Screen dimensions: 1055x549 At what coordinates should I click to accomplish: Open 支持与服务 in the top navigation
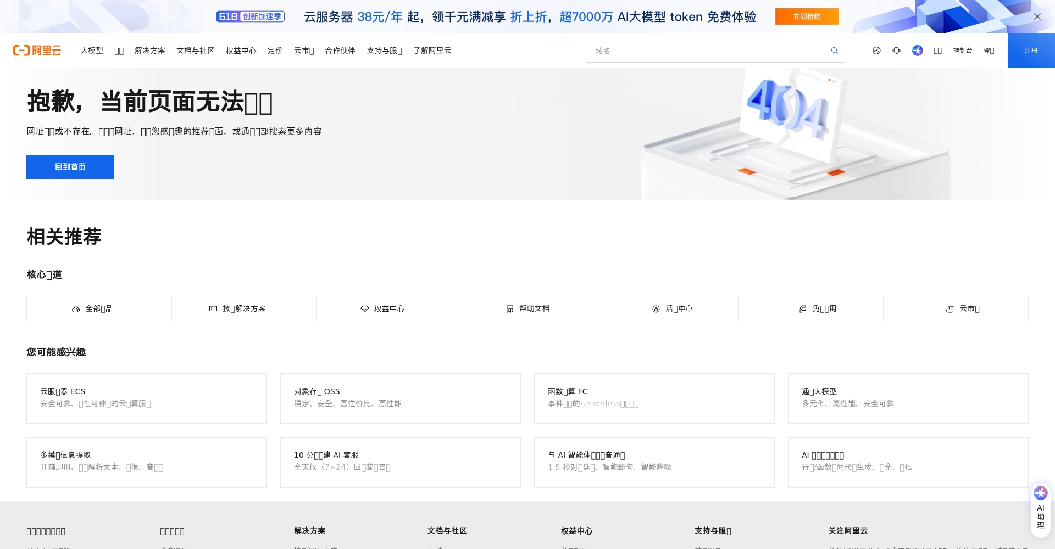[384, 51]
